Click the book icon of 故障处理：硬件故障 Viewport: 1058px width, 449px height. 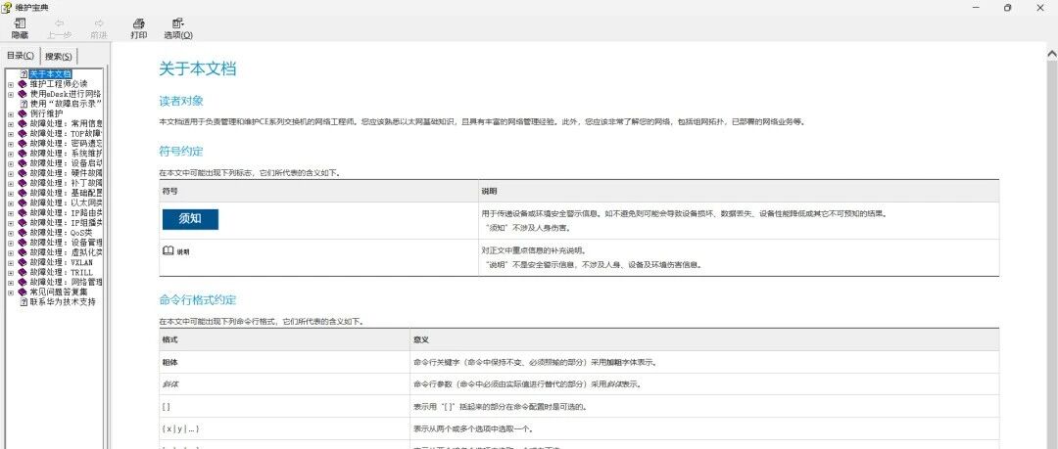coord(23,173)
